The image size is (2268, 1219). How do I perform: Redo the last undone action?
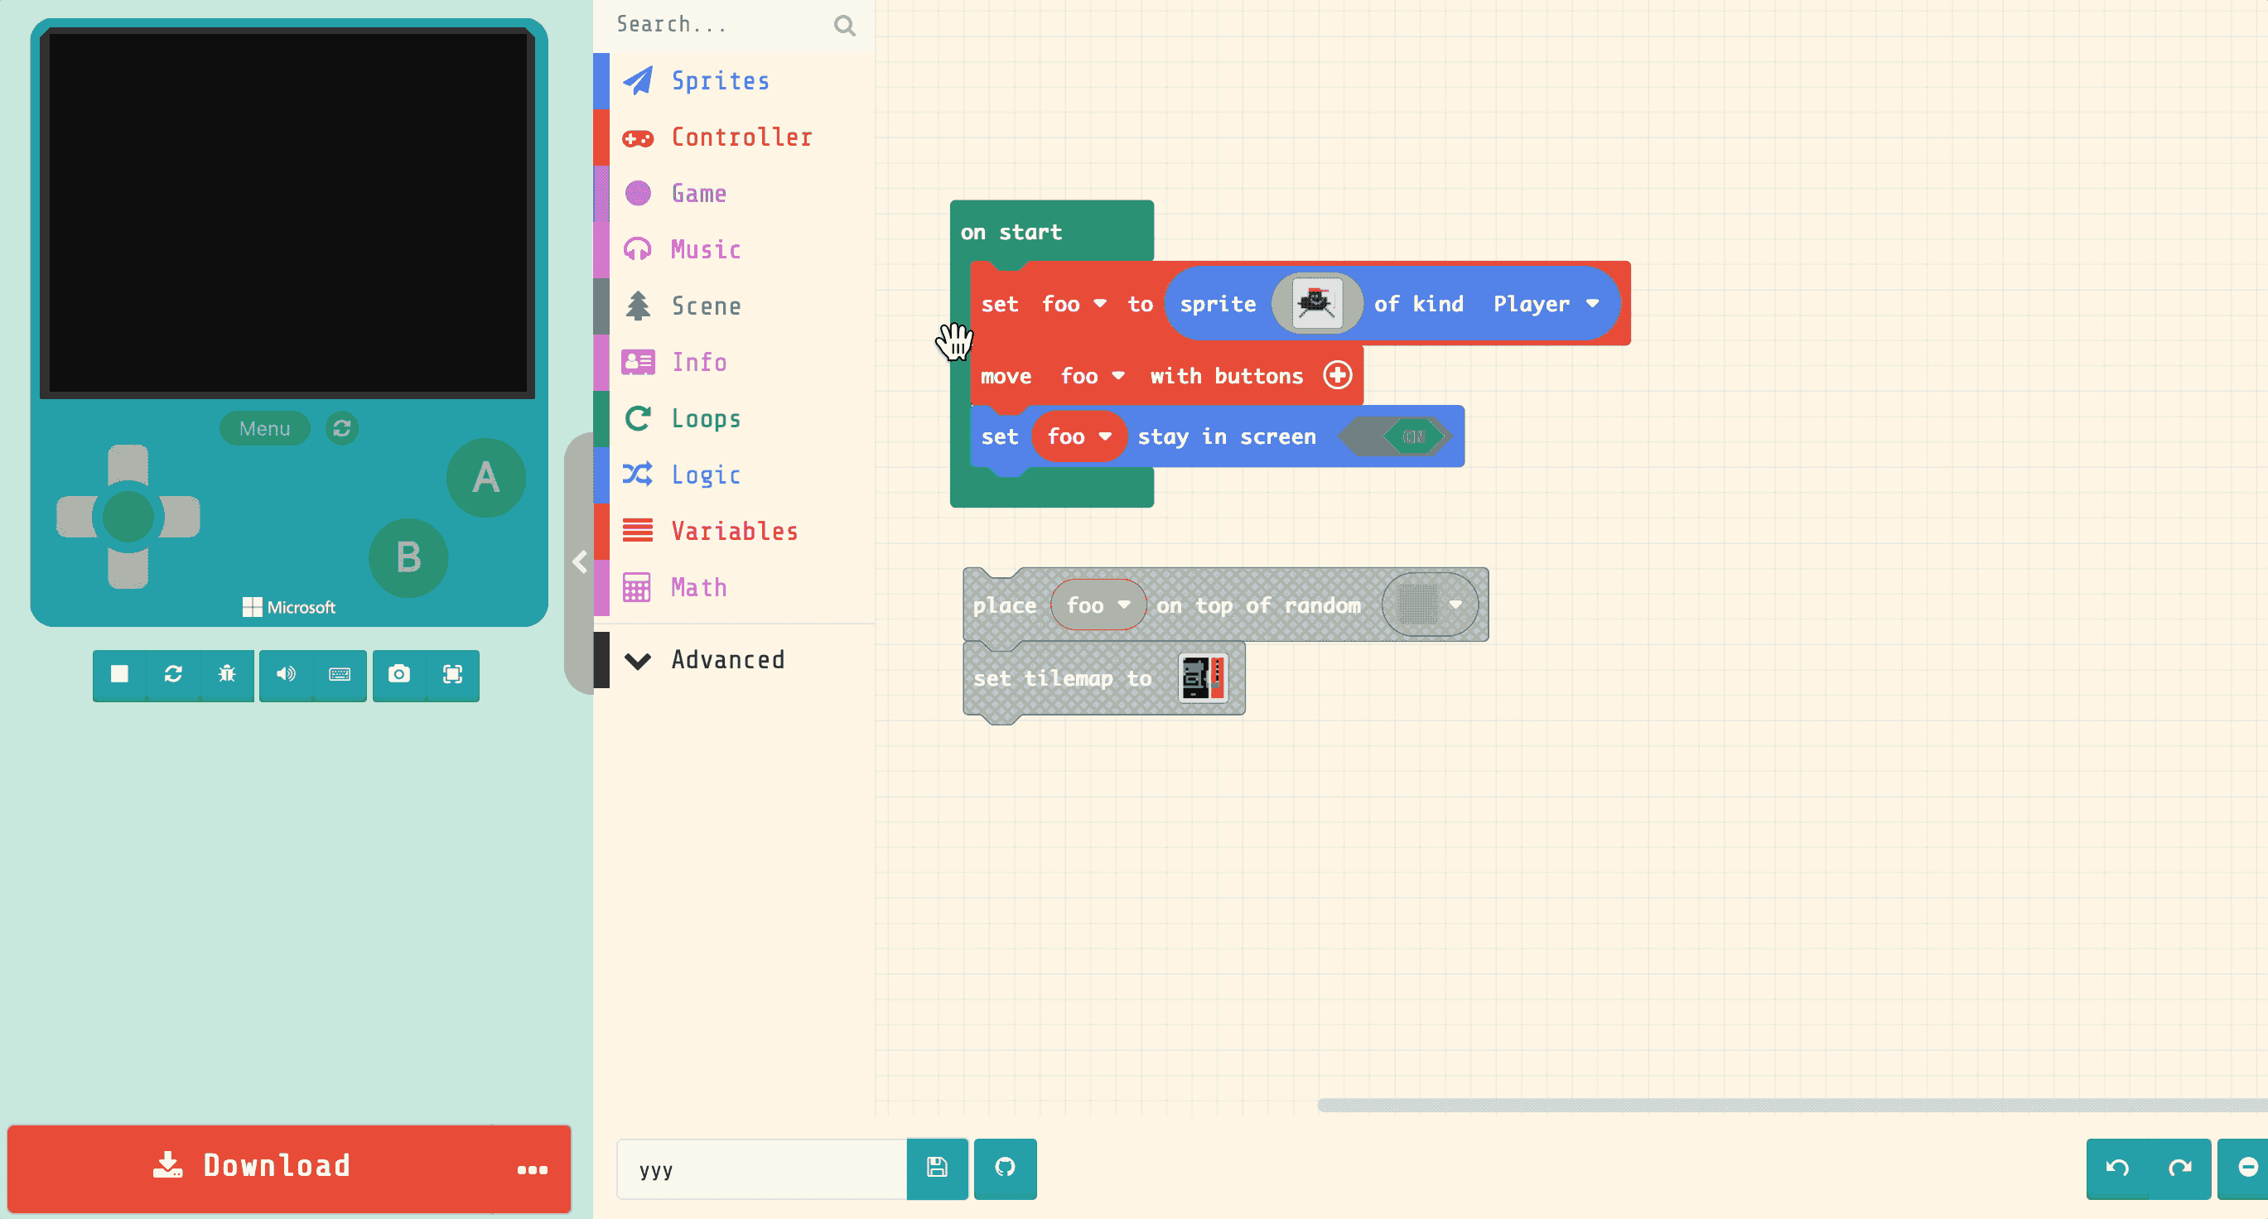pyautogui.click(x=2180, y=1168)
